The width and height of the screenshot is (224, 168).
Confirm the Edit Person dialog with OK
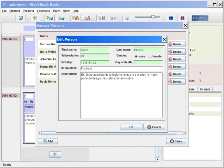click(131, 127)
